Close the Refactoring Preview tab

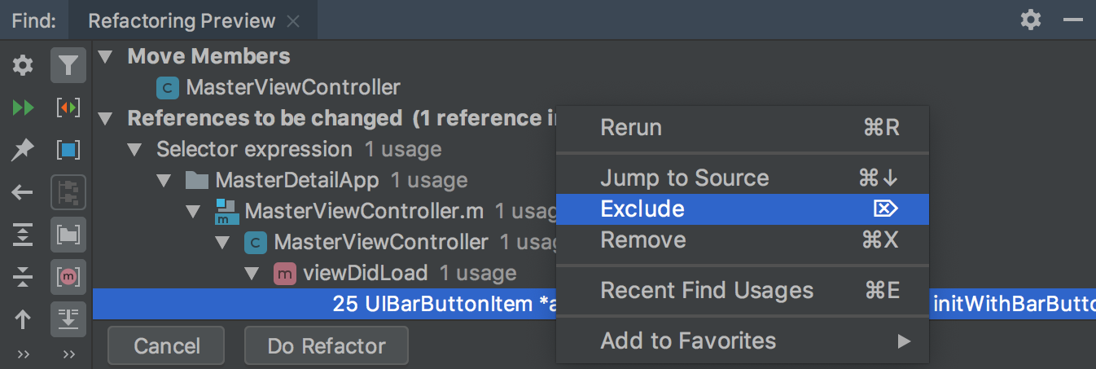coord(294,21)
